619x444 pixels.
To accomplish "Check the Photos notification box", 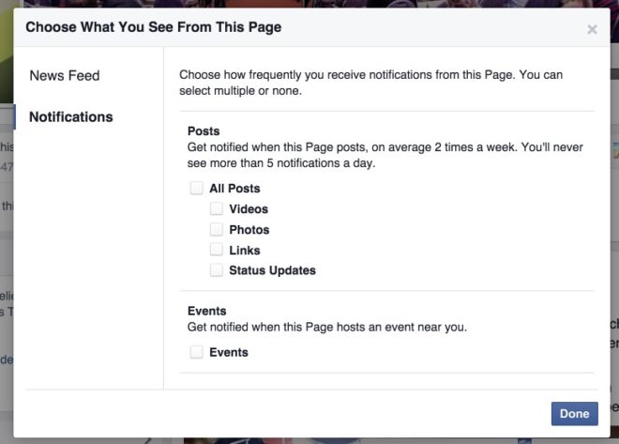I will point(217,229).
